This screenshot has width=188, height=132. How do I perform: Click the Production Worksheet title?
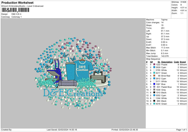17,2
